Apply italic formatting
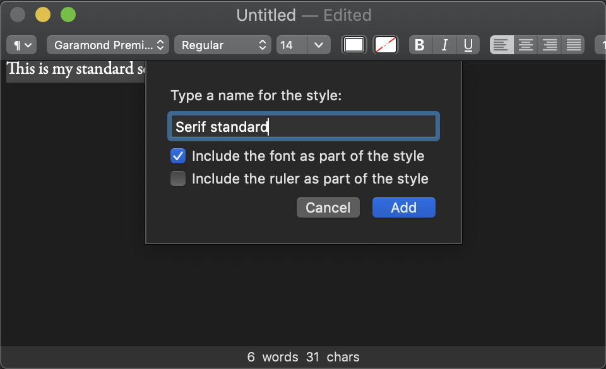Screen dimensions: 606x369 (444, 45)
